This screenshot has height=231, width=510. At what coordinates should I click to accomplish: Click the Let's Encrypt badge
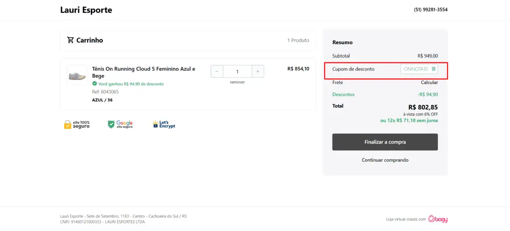(164, 124)
